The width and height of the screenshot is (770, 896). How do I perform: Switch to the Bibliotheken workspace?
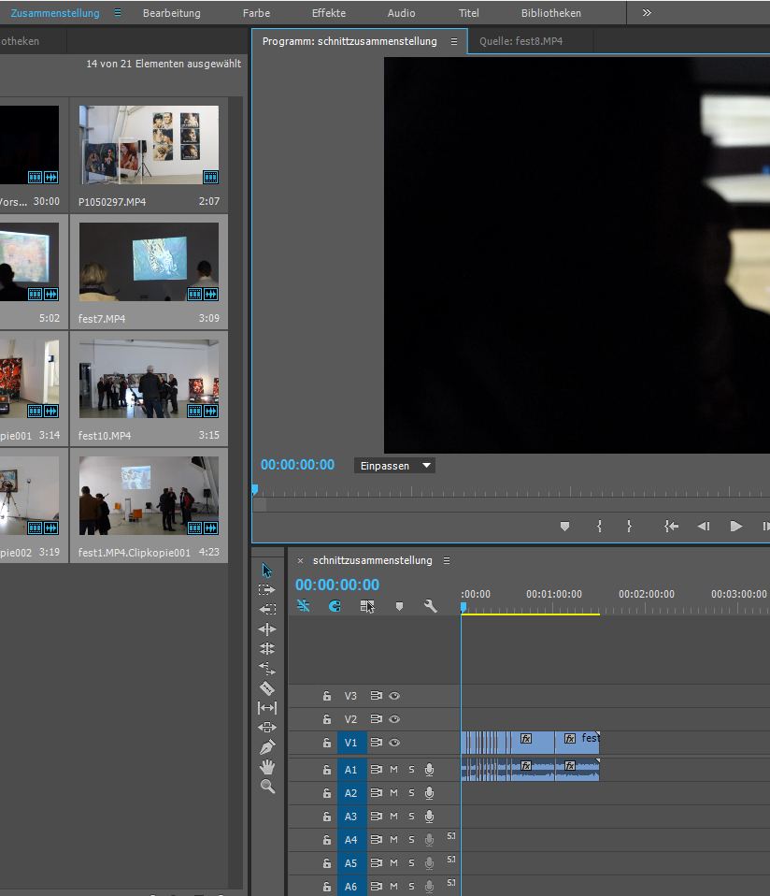550,13
